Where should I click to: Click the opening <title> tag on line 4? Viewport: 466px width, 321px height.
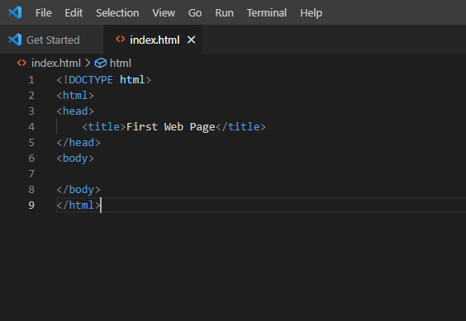[104, 127]
